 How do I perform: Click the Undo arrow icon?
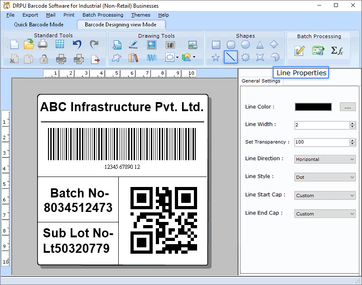coord(77,44)
